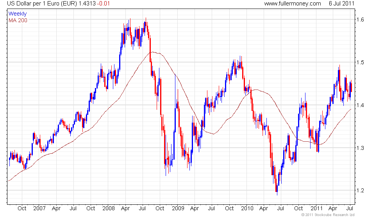
Task: Click the 2007 year label on time axis
Action: point(39,209)
